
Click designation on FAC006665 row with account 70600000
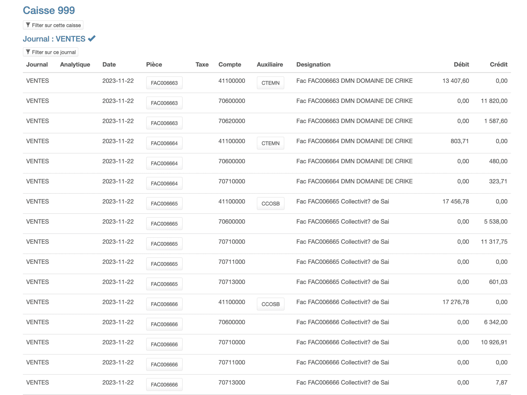(342, 222)
